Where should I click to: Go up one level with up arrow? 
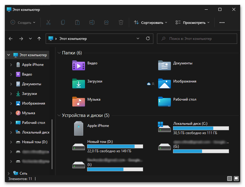(x=39, y=39)
